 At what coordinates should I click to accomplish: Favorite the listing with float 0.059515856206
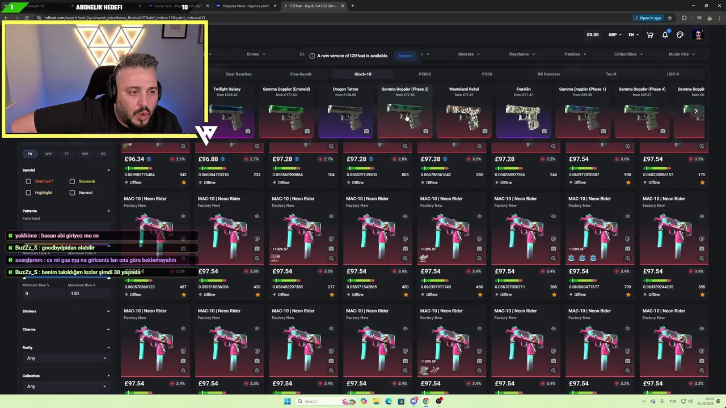(x=258, y=295)
